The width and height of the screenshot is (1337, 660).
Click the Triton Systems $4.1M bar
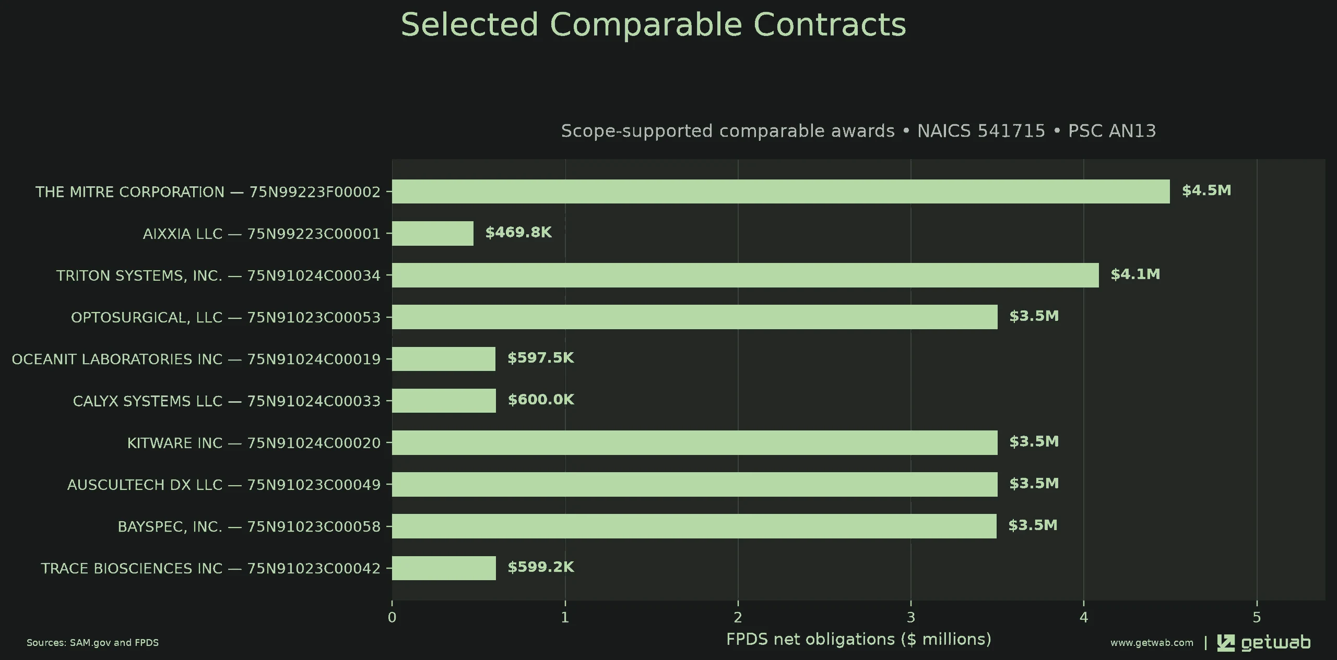746,275
